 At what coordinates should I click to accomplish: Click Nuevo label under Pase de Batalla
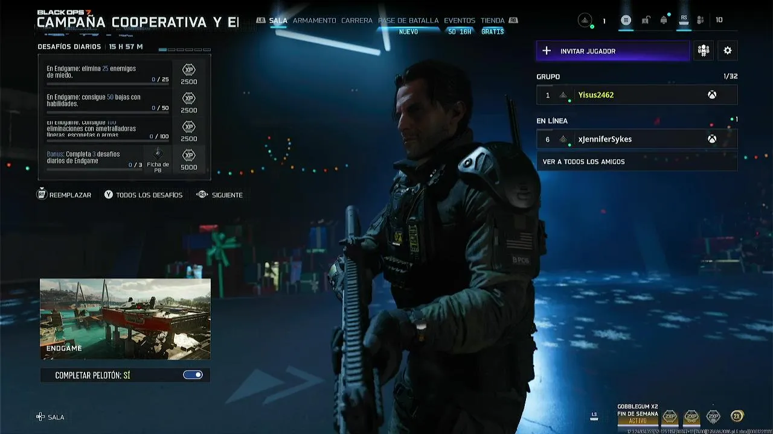(x=408, y=32)
